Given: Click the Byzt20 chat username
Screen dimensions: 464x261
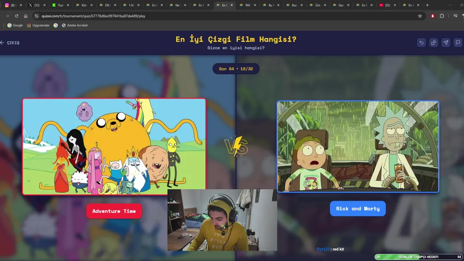Looking at the screenshot, I should point(323,249).
